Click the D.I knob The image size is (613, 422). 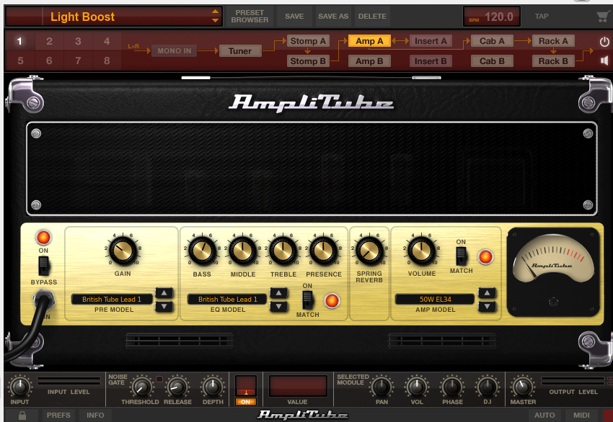[487, 387]
